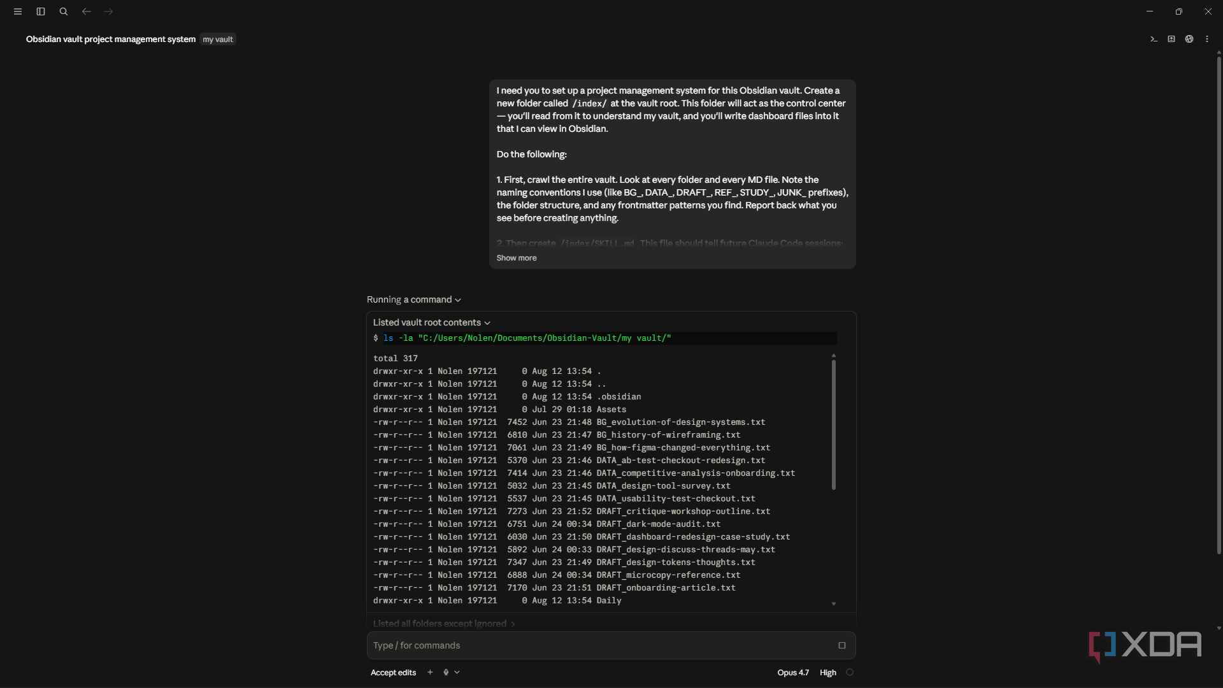The width and height of the screenshot is (1223, 688).
Task: Open search with the magnifier icon
Action: point(64,11)
